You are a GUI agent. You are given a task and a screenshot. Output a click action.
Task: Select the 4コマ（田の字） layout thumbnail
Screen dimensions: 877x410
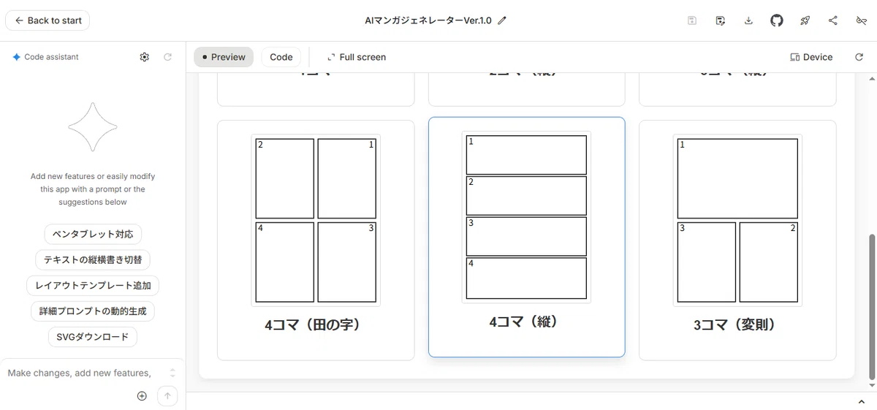pos(316,220)
